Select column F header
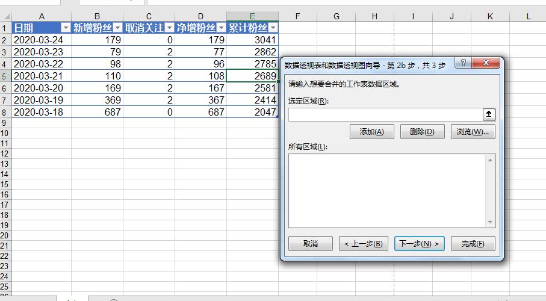The width and height of the screenshot is (546, 301). tap(298, 16)
